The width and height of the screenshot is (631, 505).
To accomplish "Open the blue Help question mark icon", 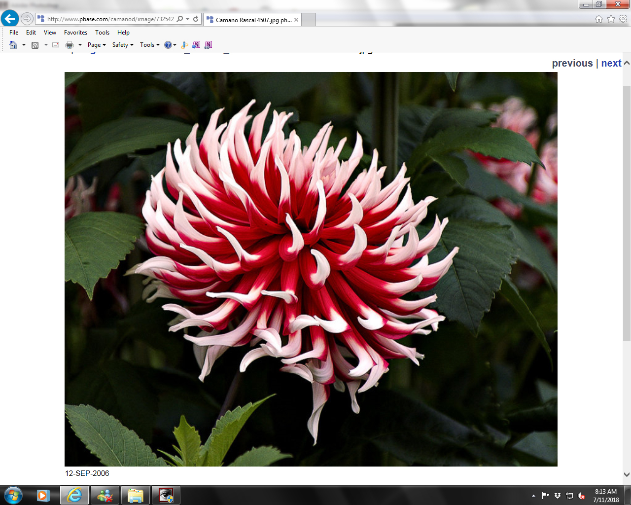I will tap(168, 45).
